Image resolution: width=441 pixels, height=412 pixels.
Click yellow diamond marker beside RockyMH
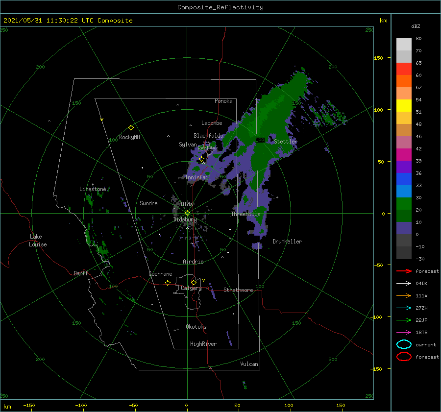(131, 128)
